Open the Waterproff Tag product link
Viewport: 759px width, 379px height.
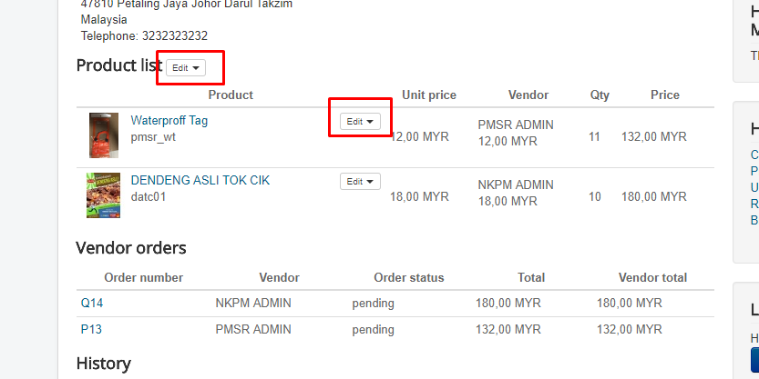coord(169,120)
